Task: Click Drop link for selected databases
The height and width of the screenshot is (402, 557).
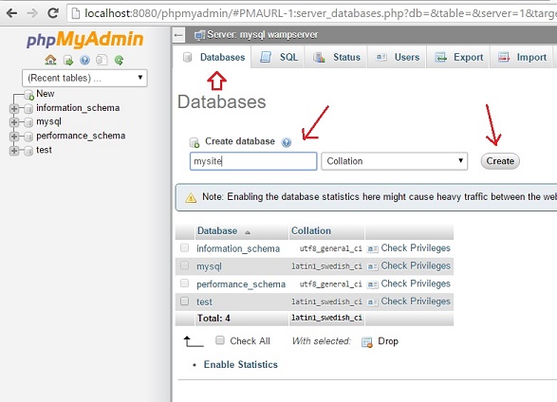Action: pos(388,341)
